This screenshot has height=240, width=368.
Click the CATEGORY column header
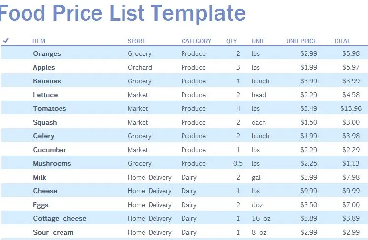[x=196, y=41]
